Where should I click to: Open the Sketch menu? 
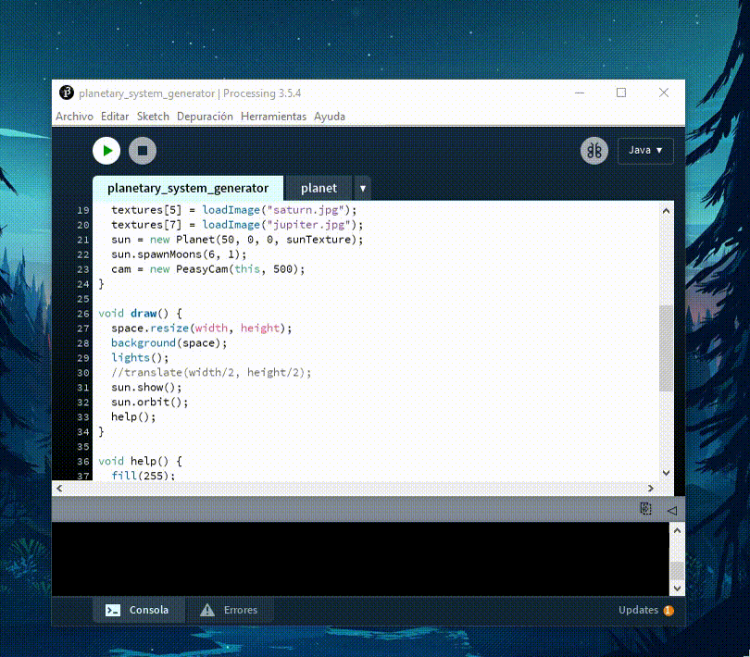pos(153,117)
